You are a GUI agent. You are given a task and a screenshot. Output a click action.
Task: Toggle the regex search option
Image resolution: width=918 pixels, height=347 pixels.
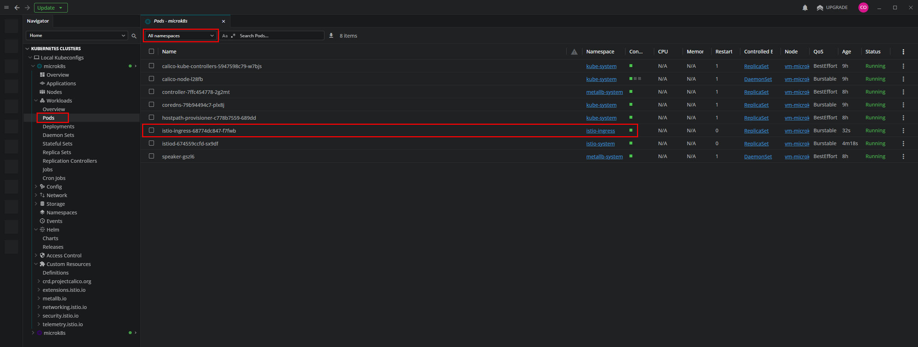(x=233, y=36)
